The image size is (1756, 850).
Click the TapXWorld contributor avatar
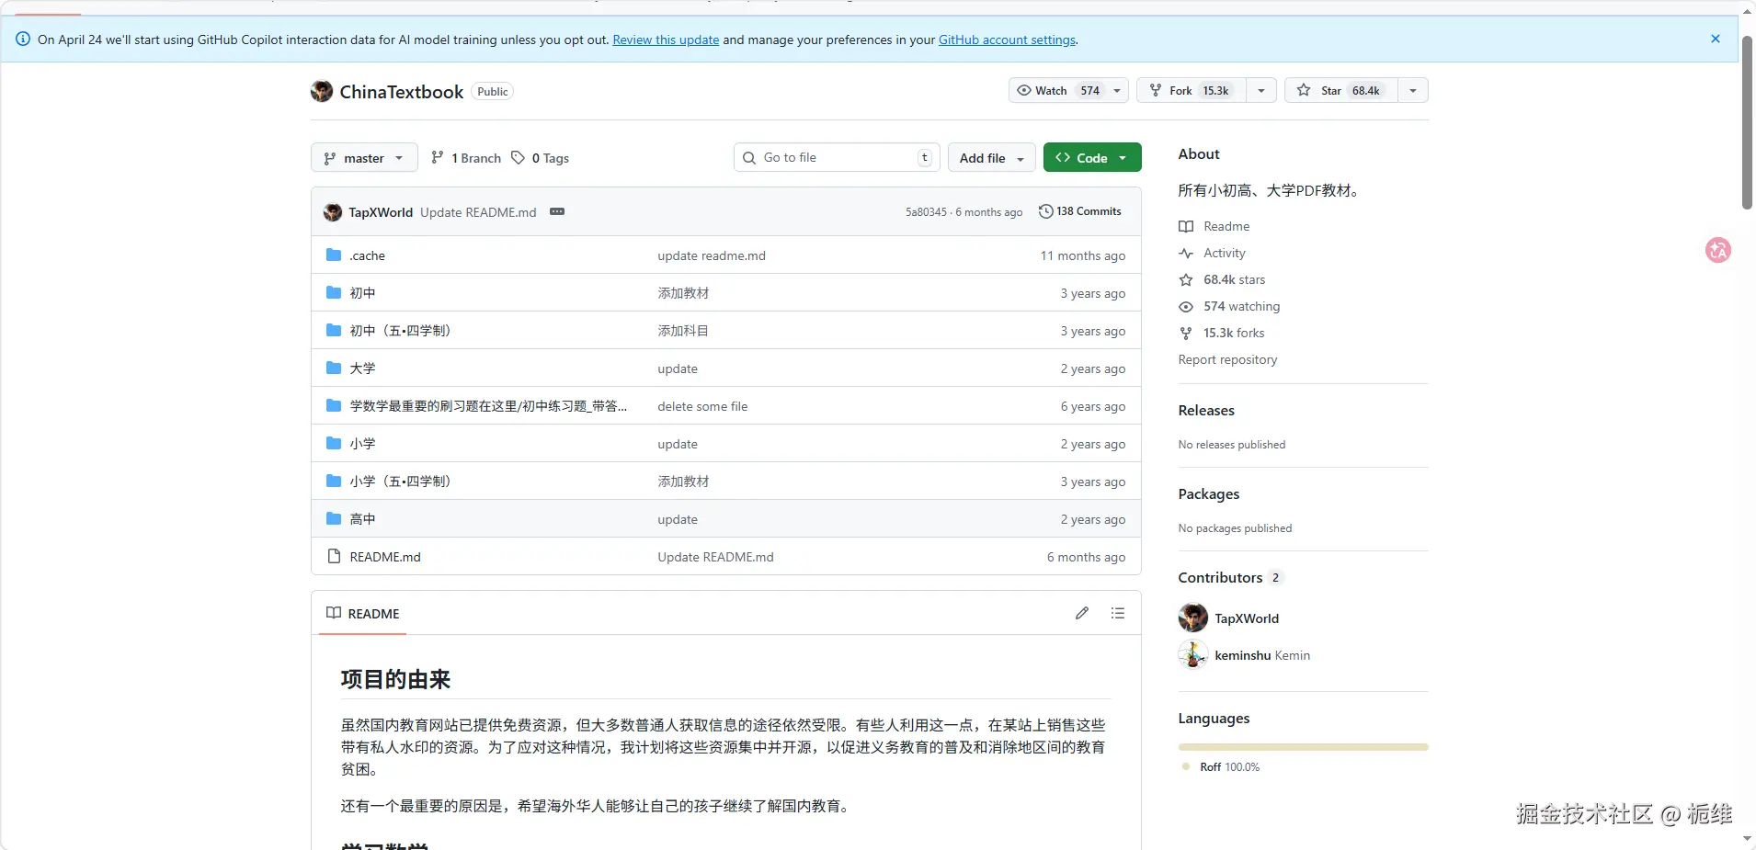[x=1193, y=618]
